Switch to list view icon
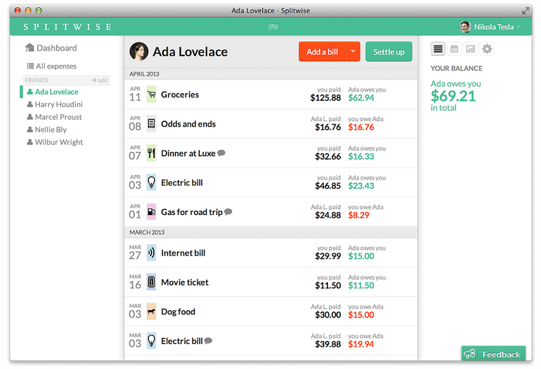This screenshot has height=369, width=541. pos(438,49)
